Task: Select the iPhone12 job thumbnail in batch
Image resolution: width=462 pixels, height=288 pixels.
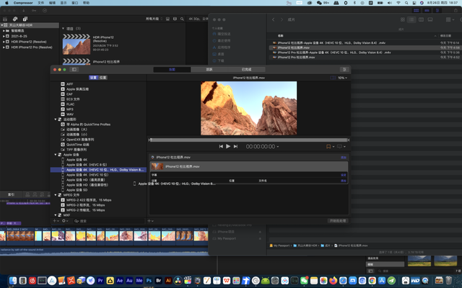Action: click(157, 166)
